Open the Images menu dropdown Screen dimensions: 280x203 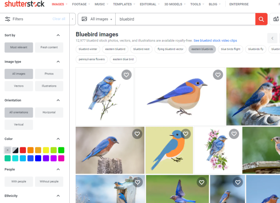59,4
